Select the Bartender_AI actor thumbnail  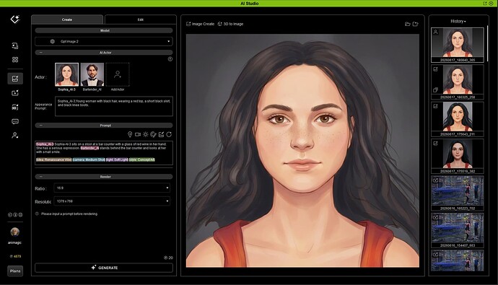pos(92,74)
